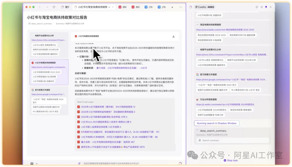This screenshot has height=167, width=292.
Task: Switch to the second red 202 tab
Action: 136,7
